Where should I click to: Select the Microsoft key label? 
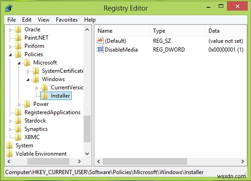click(45, 63)
